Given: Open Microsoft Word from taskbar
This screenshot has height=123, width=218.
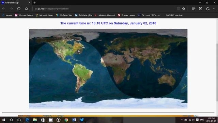Looking at the screenshot, I should (x=74, y=120).
